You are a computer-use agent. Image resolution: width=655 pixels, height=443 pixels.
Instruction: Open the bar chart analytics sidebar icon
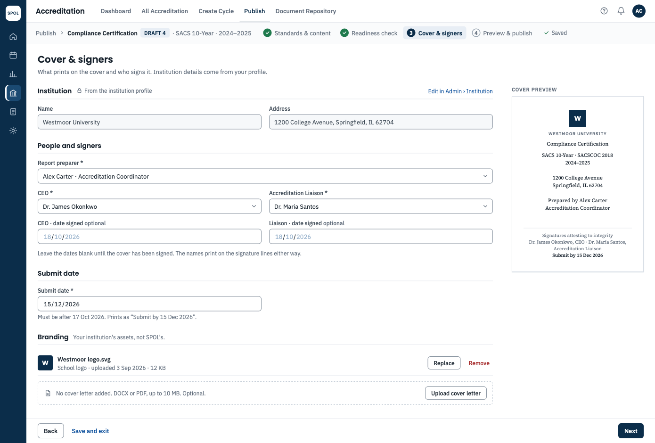(13, 74)
